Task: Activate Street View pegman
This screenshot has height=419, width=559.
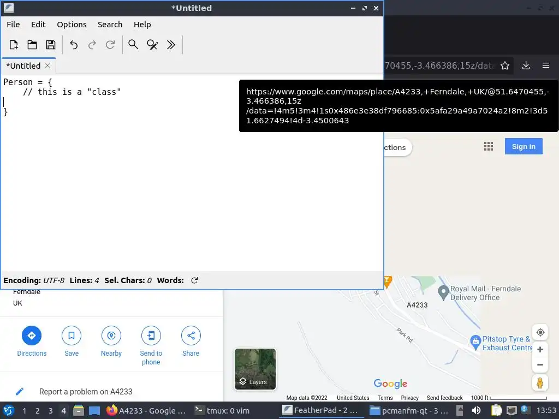Action: [x=540, y=383]
